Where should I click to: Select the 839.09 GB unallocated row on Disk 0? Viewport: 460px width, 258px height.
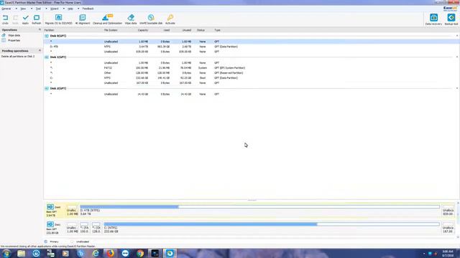point(252,52)
